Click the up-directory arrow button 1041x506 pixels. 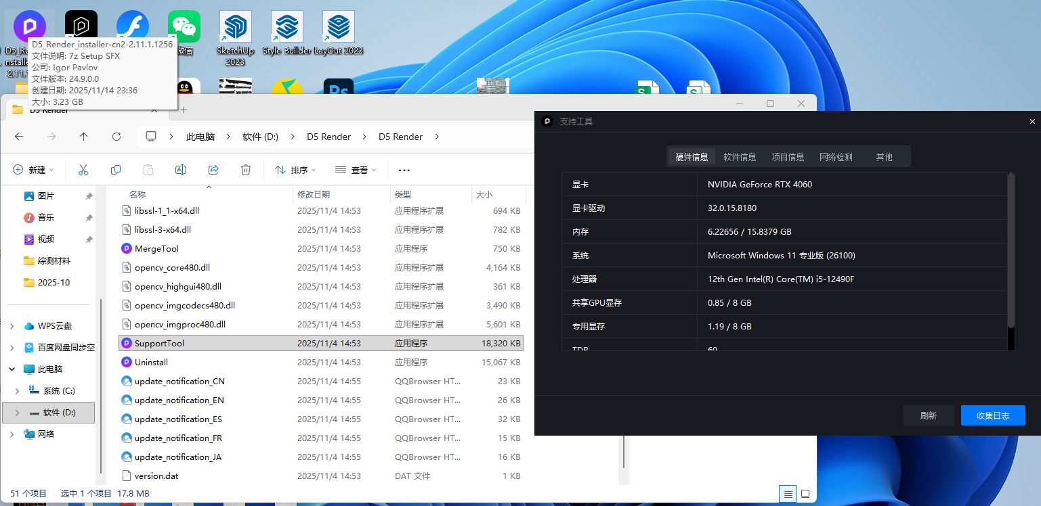83,137
